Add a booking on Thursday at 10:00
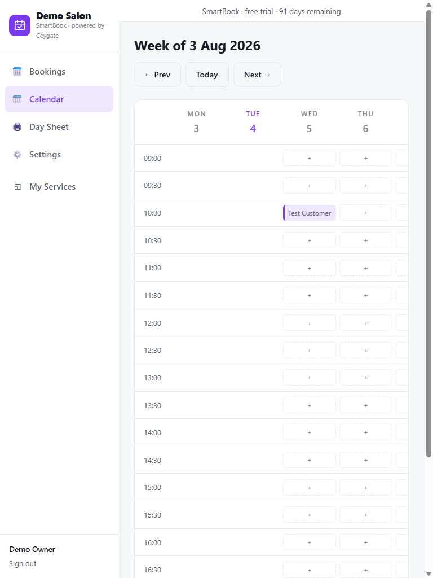 pyautogui.click(x=365, y=213)
